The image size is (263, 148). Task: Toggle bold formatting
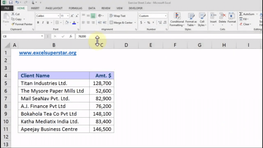(x=38, y=23)
